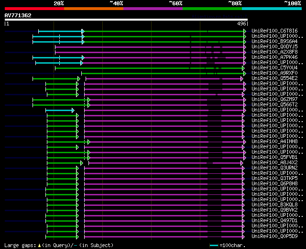Click the green alignment segment of UniRef100_C6T8I6
The height and width of the screenshot is (249, 306).
click(164, 31)
